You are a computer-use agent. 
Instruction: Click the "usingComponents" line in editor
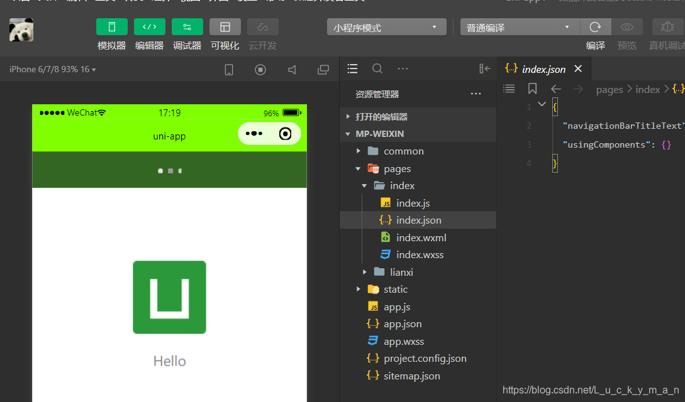coord(617,144)
